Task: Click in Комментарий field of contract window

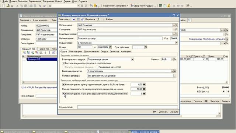Action: point(128,107)
